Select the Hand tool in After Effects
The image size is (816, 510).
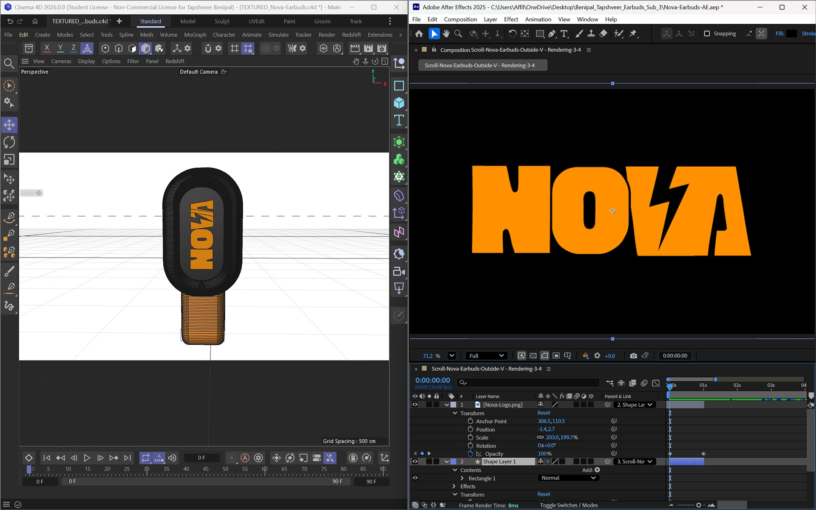pyautogui.click(x=446, y=34)
